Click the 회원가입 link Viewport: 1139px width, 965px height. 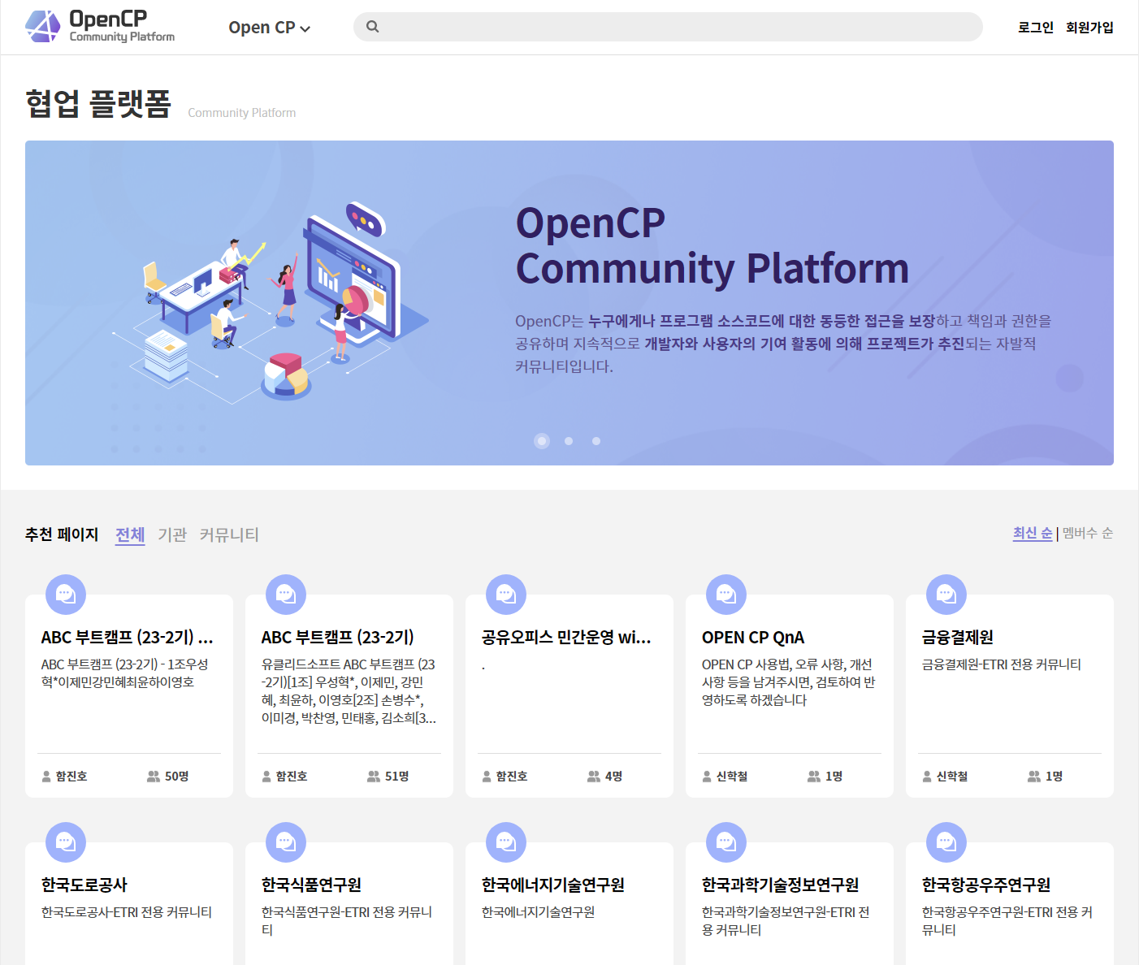tap(1089, 28)
